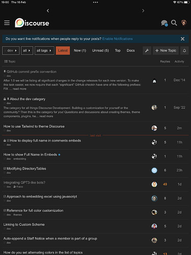Tap the three dots multitasking control
The width and height of the screenshot is (191, 255).
[x=95, y=3]
